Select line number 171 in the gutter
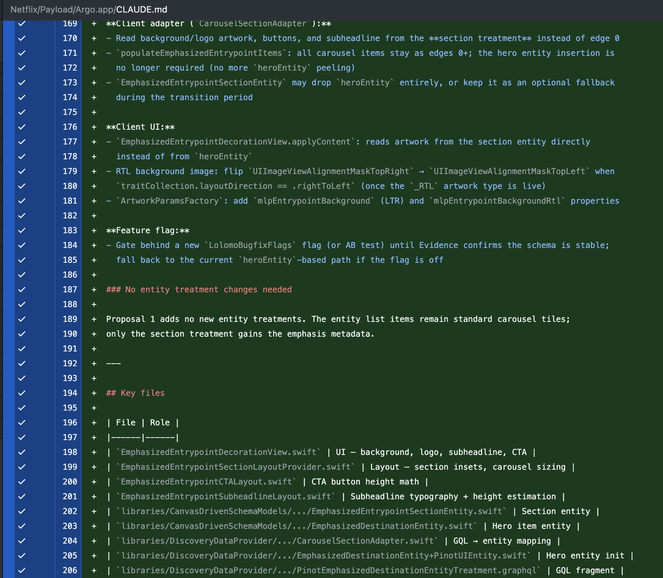The height and width of the screenshot is (578, 663). point(70,53)
